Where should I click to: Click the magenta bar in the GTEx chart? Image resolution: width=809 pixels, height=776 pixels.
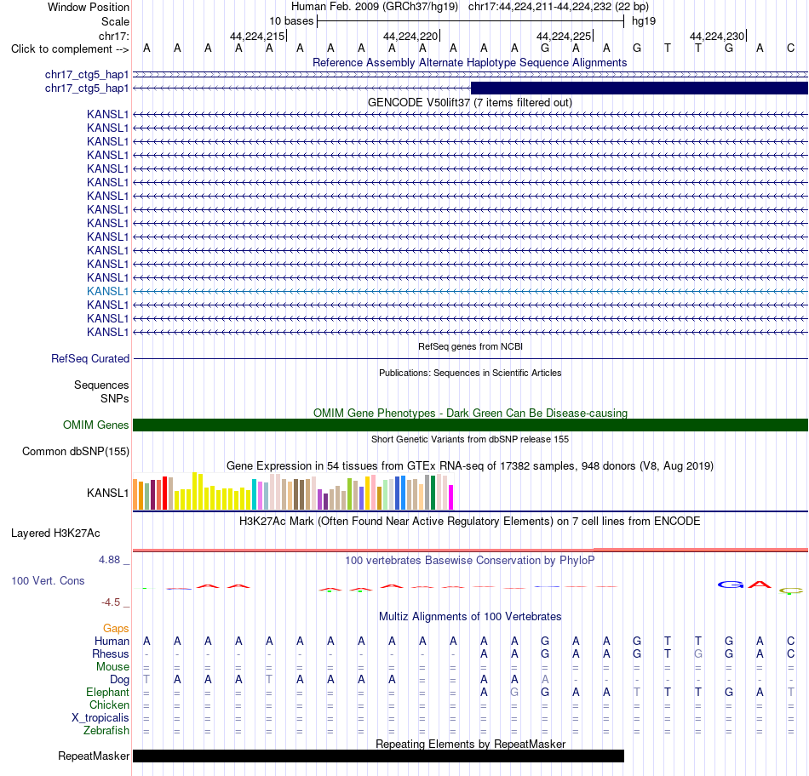[x=451, y=497]
